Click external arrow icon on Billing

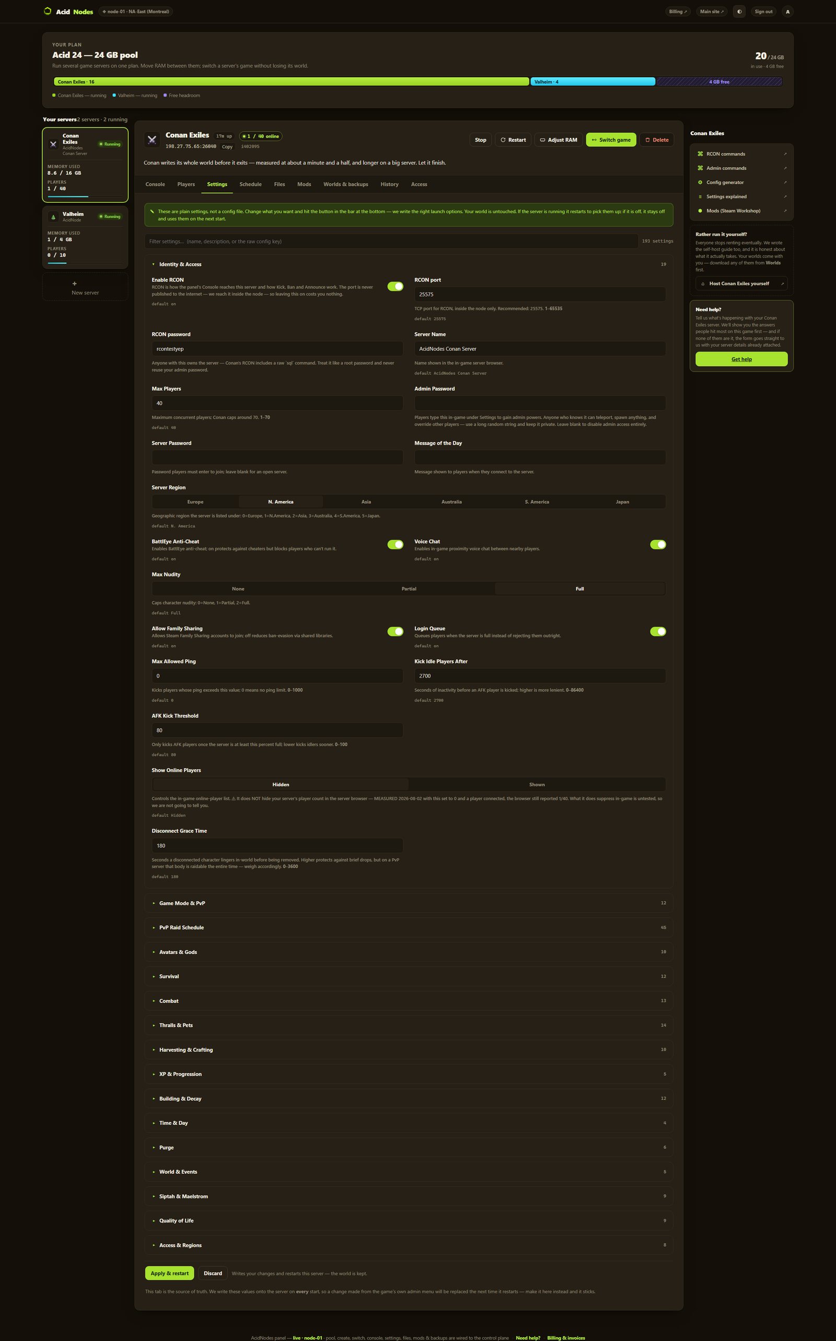click(x=686, y=11)
